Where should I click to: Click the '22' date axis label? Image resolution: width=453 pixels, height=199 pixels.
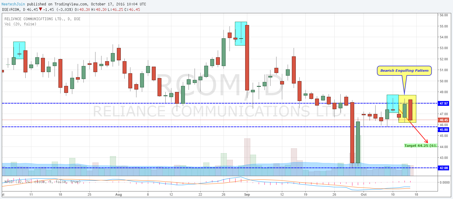pos(200,195)
